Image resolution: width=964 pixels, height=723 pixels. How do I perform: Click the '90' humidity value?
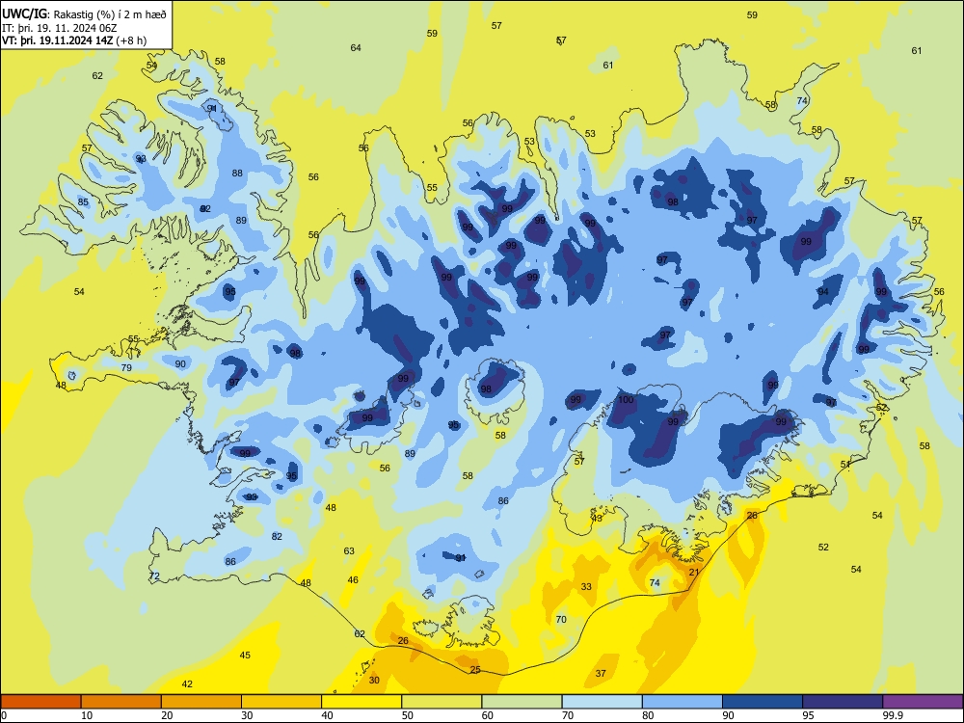(x=180, y=364)
